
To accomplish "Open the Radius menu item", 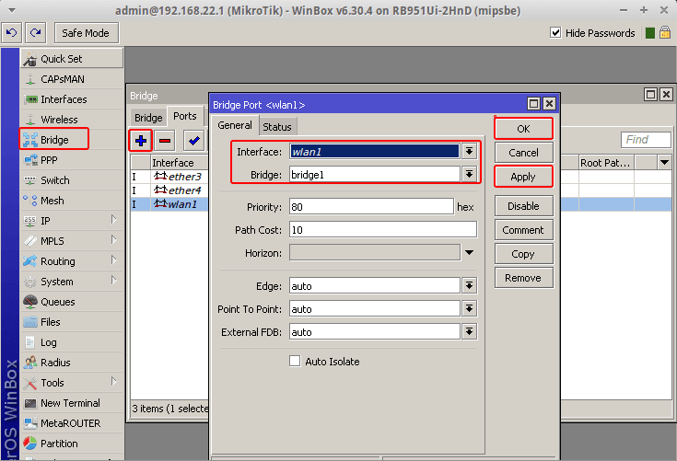I will [72, 363].
